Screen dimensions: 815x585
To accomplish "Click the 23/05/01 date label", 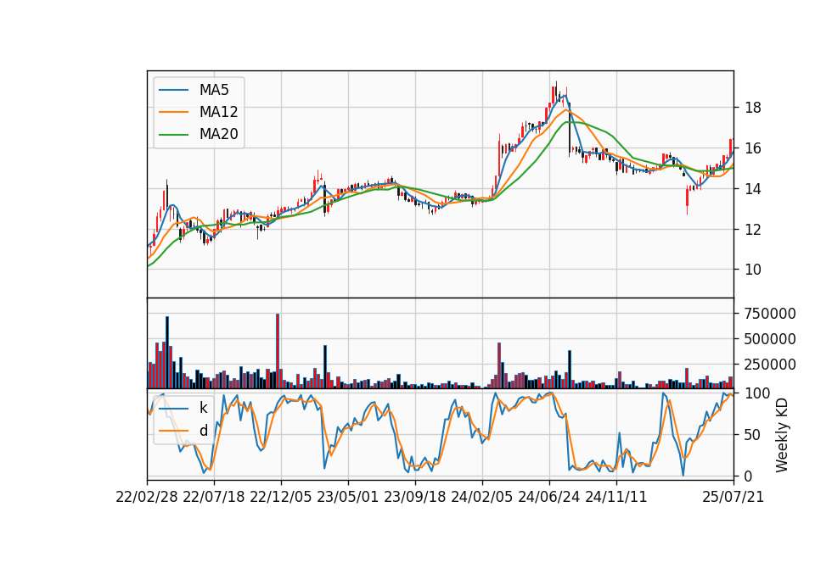I will [348, 497].
